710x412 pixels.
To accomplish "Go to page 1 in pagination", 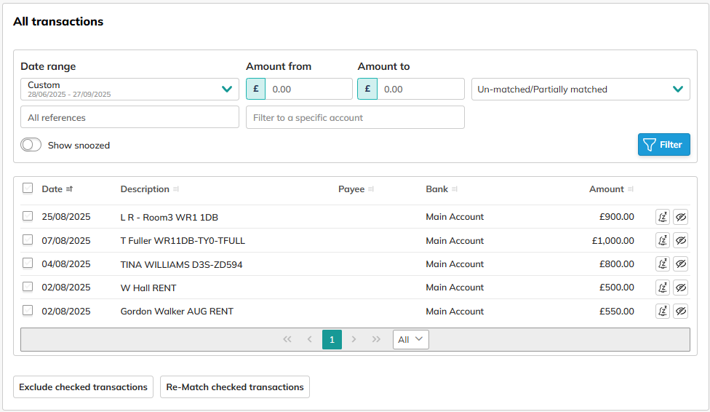I will click(x=332, y=339).
